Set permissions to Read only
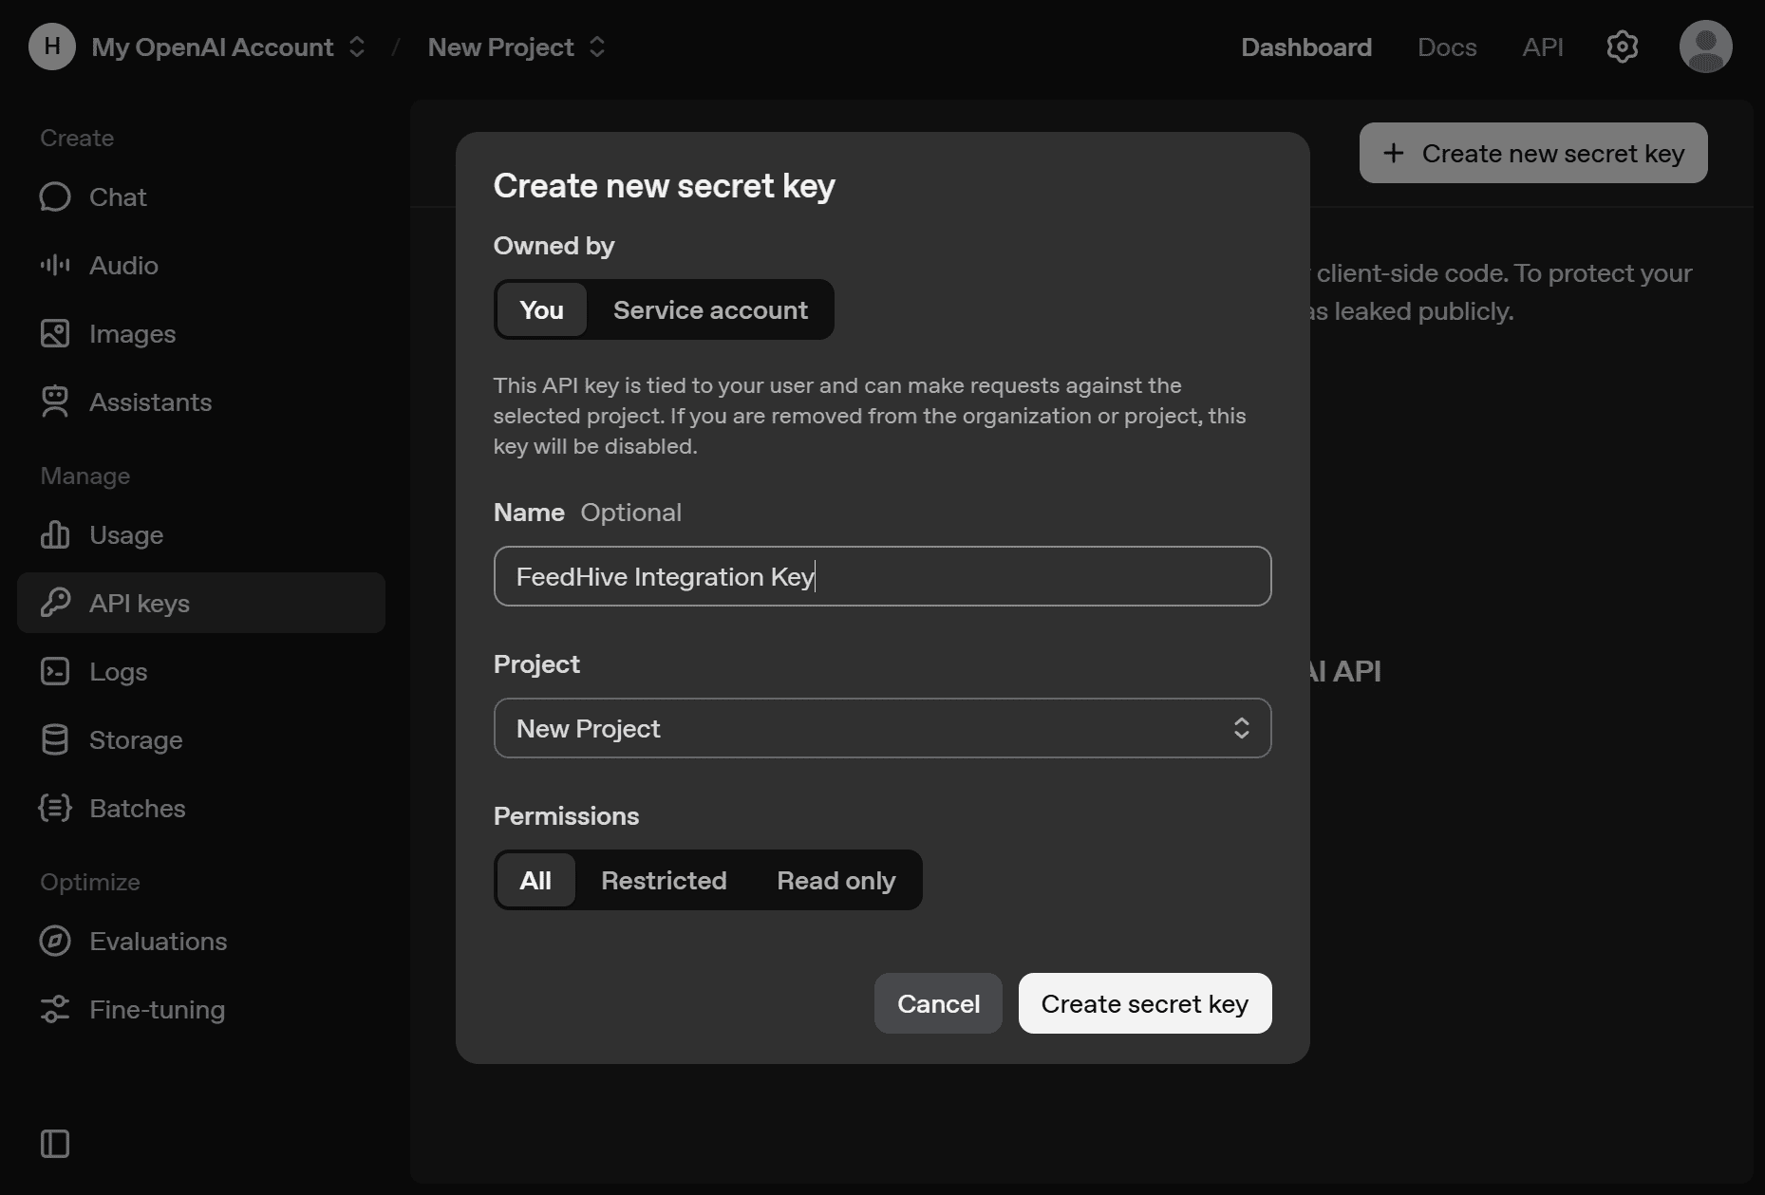1765x1195 pixels. (836, 880)
